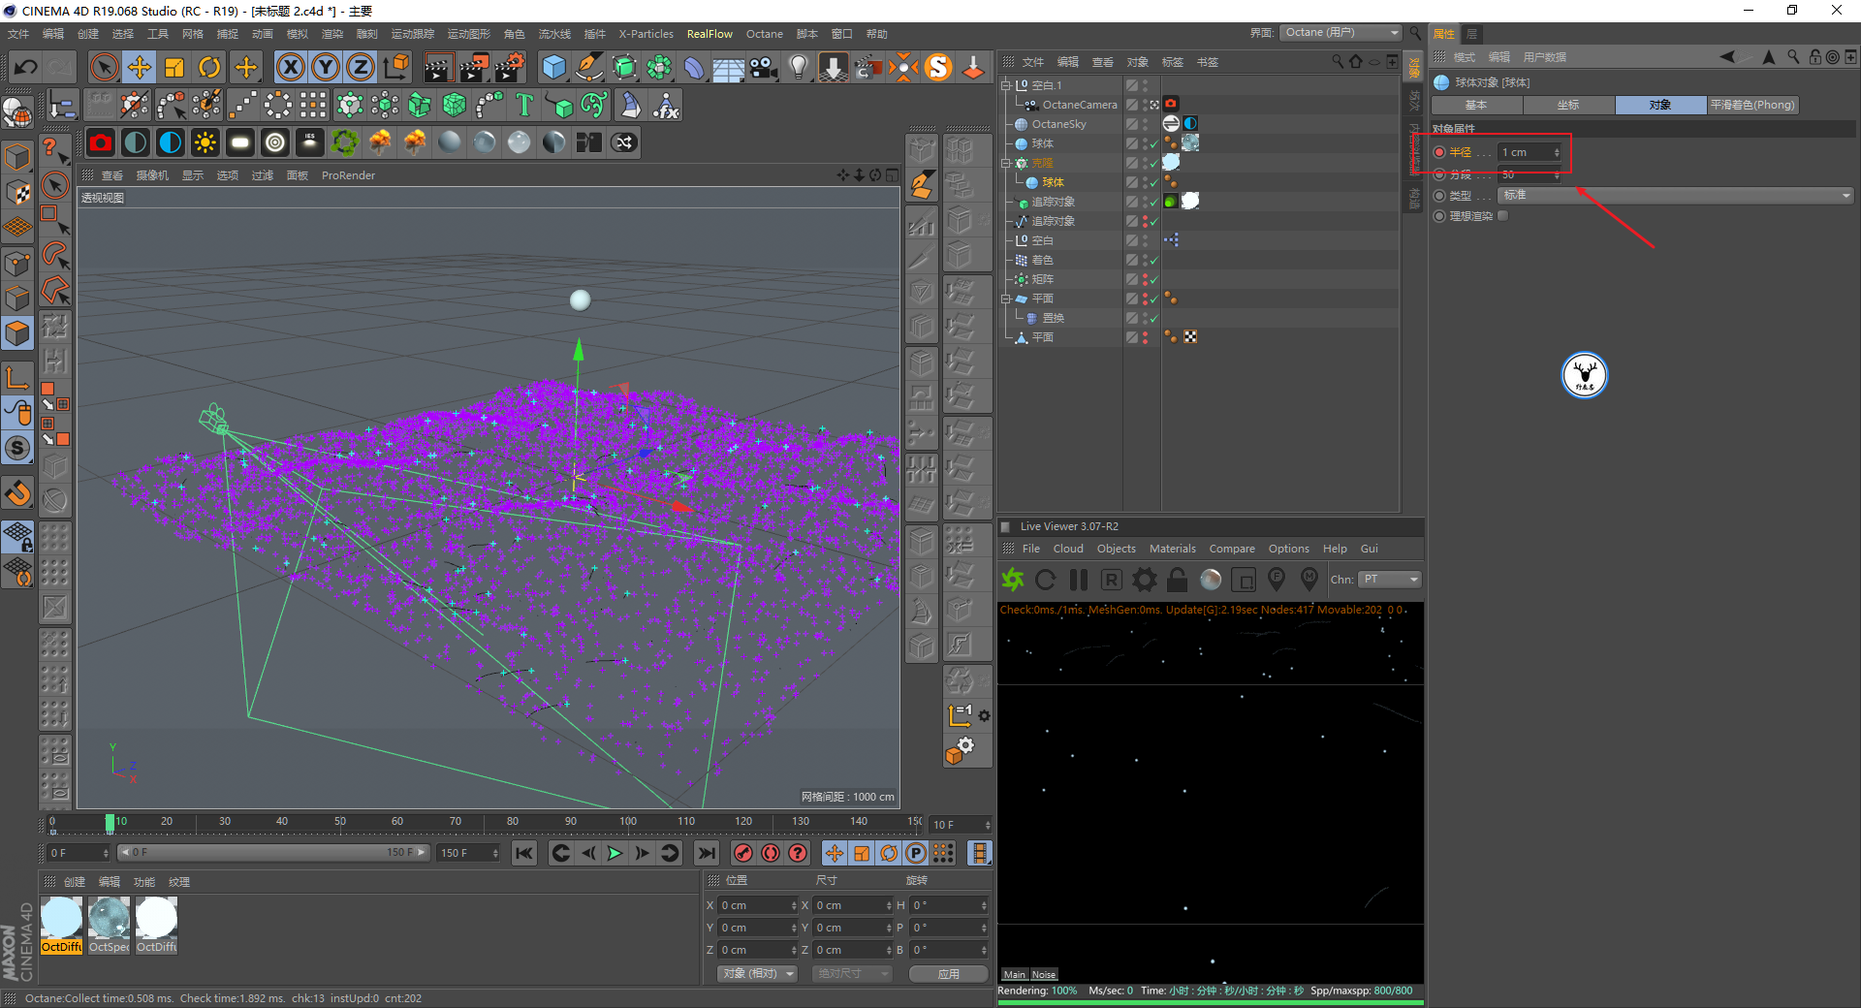
Task: Click the red Octane camera icon
Action: pos(101,142)
